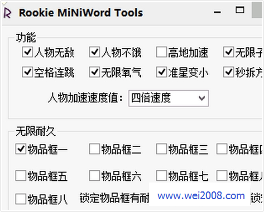This screenshot has height=212, width=264.
Task: Select the 物品框六 checkbox
Action: (x=94, y=175)
